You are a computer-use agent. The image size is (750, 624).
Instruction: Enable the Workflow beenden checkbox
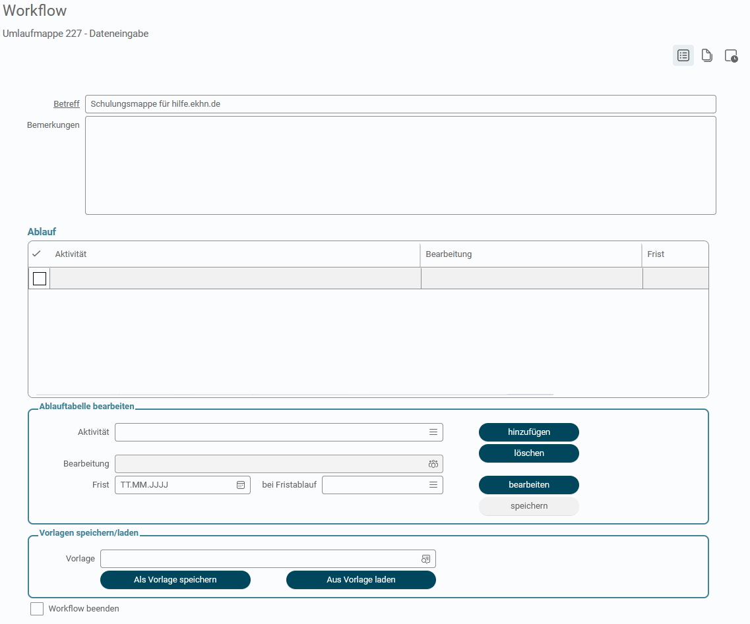click(37, 609)
